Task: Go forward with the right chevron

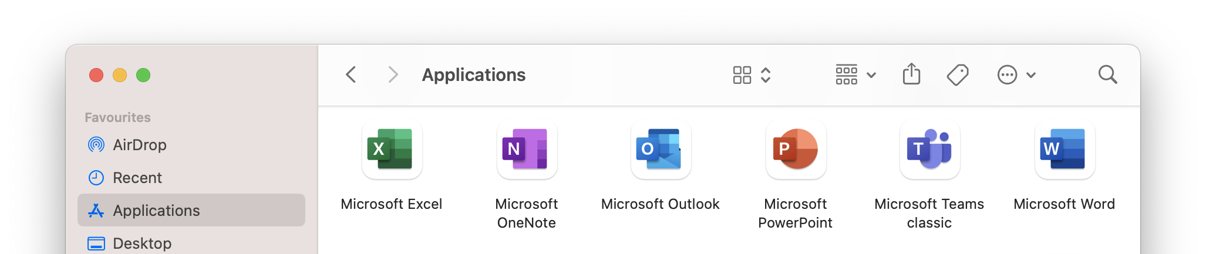Action: click(393, 74)
